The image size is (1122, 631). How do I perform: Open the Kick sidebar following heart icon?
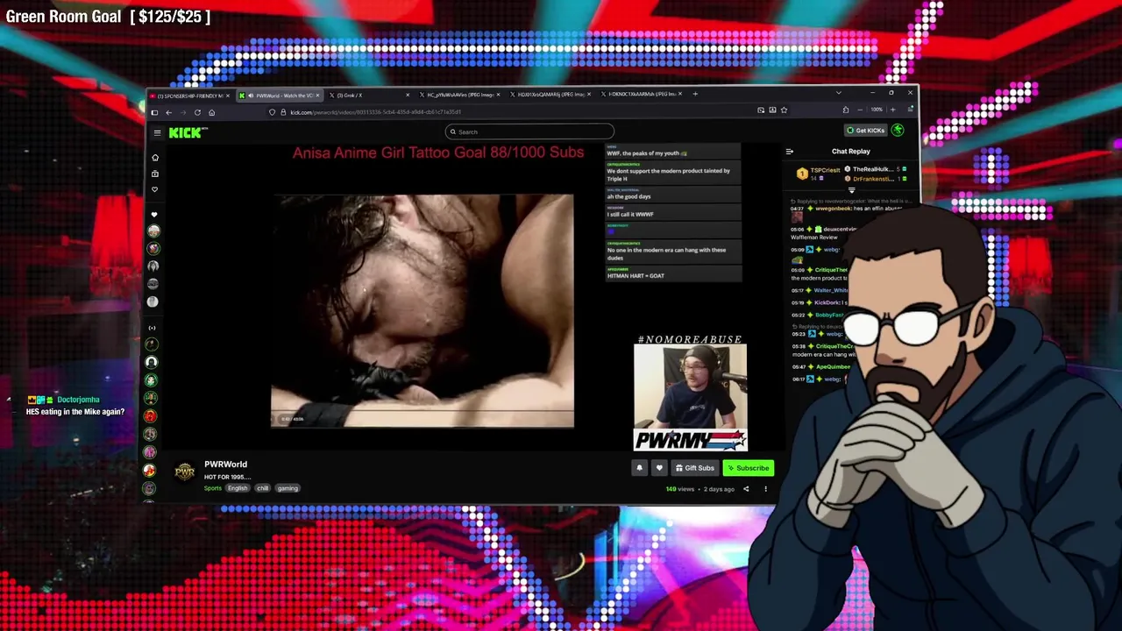pos(155,189)
